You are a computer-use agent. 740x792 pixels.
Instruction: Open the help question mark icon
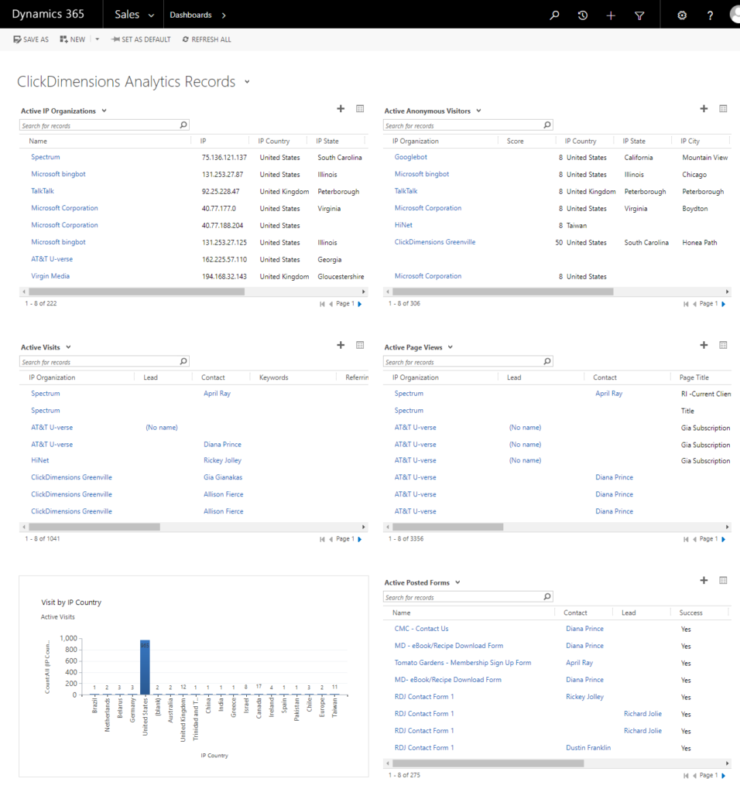710,15
